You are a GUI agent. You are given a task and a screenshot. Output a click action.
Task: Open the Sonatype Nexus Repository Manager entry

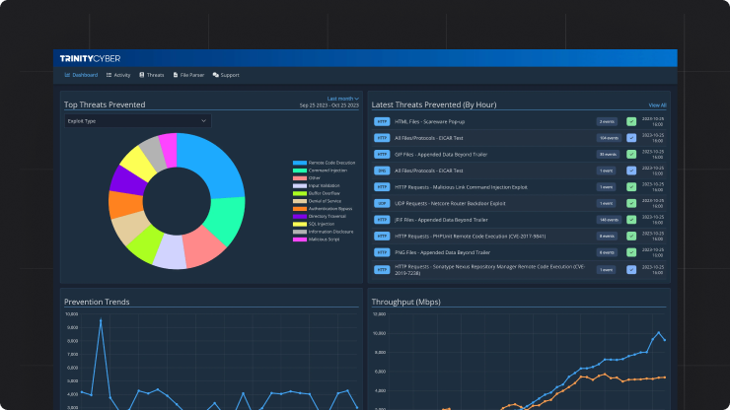coord(489,270)
